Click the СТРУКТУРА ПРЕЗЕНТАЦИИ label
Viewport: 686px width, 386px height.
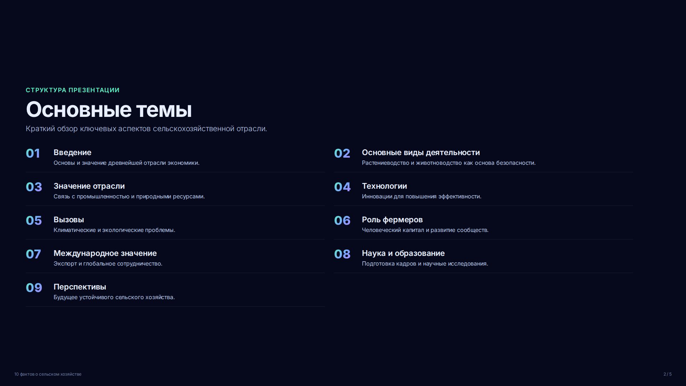click(73, 90)
